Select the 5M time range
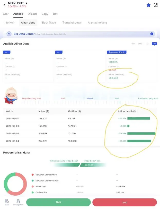This screenshot has height=209, width=160. [x=133, y=43]
